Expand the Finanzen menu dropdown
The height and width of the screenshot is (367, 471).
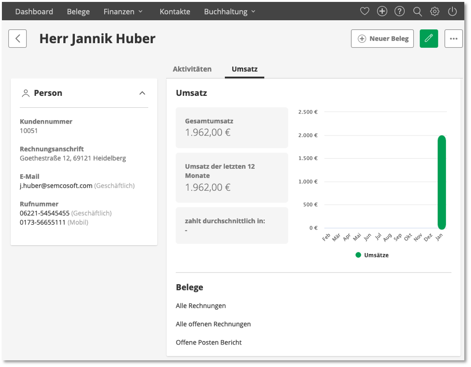[x=123, y=11]
